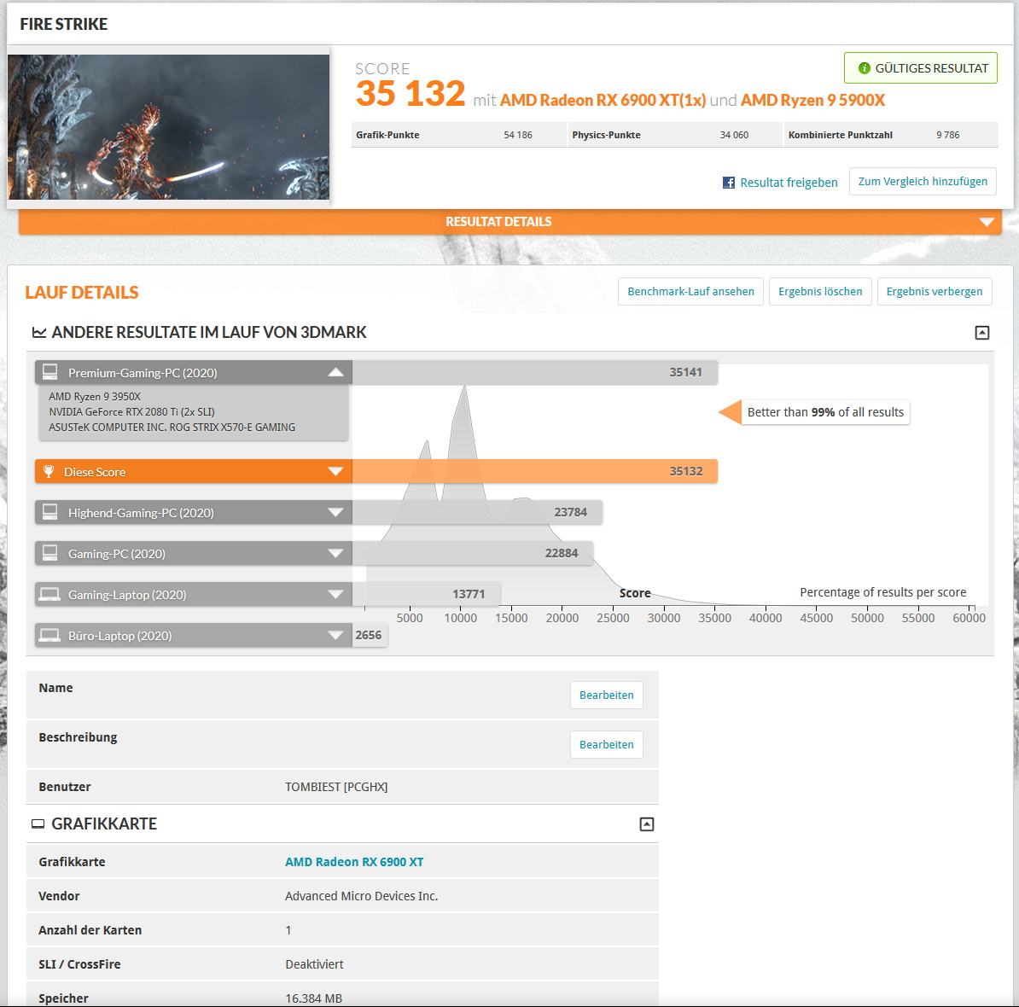Screen dimensions: 1019x1007
Task: Expand Highend-Gaming-PC (2020) details
Action: pyautogui.click(x=335, y=512)
